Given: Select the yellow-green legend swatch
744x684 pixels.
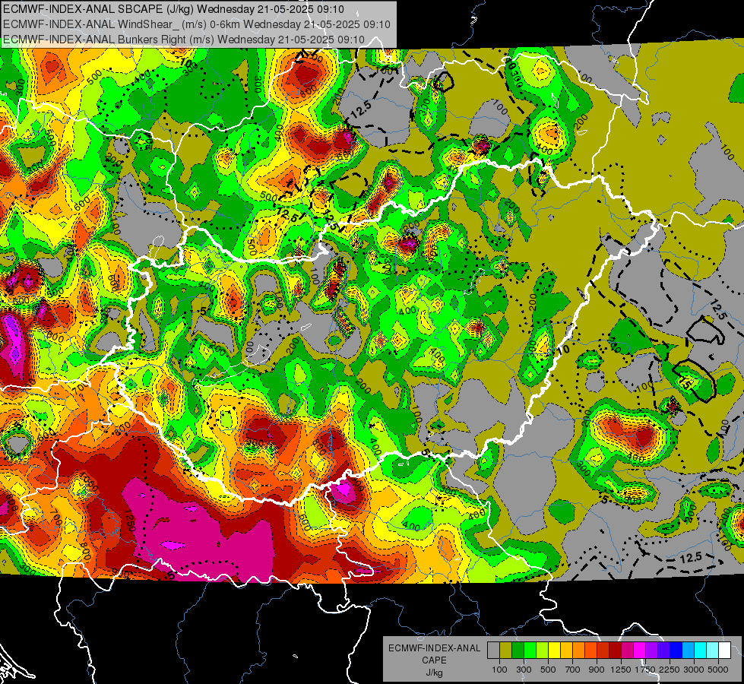Looking at the screenshot, I should [x=542, y=651].
